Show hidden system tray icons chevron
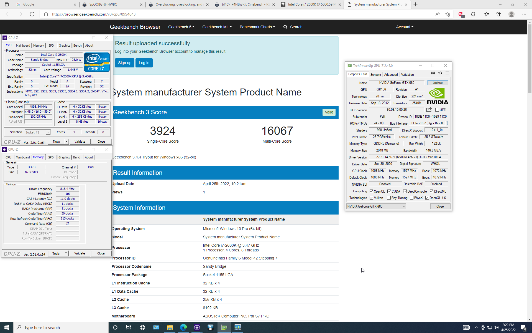This screenshot has height=333, width=532. [x=476, y=328]
